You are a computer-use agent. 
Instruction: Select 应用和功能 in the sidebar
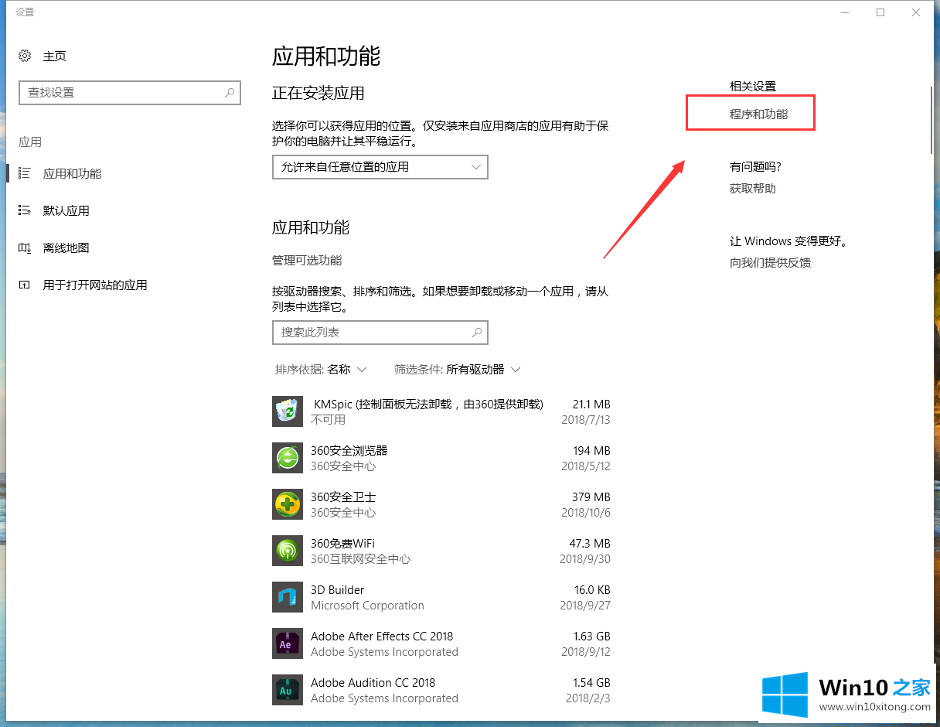72,173
